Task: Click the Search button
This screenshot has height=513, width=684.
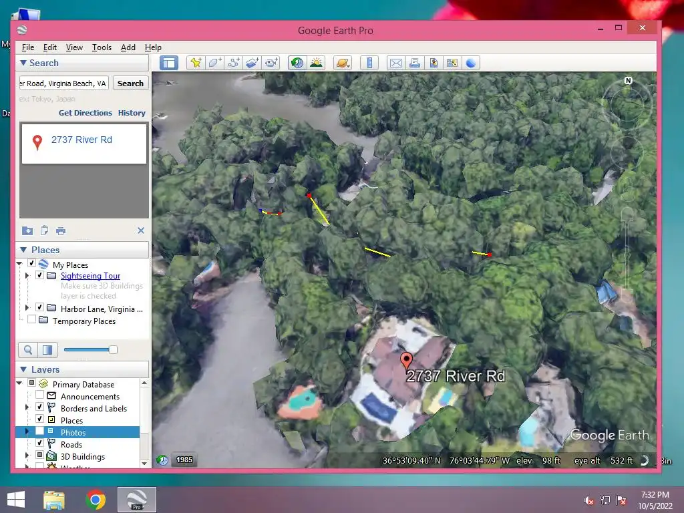Action: (x=130, y=83)
